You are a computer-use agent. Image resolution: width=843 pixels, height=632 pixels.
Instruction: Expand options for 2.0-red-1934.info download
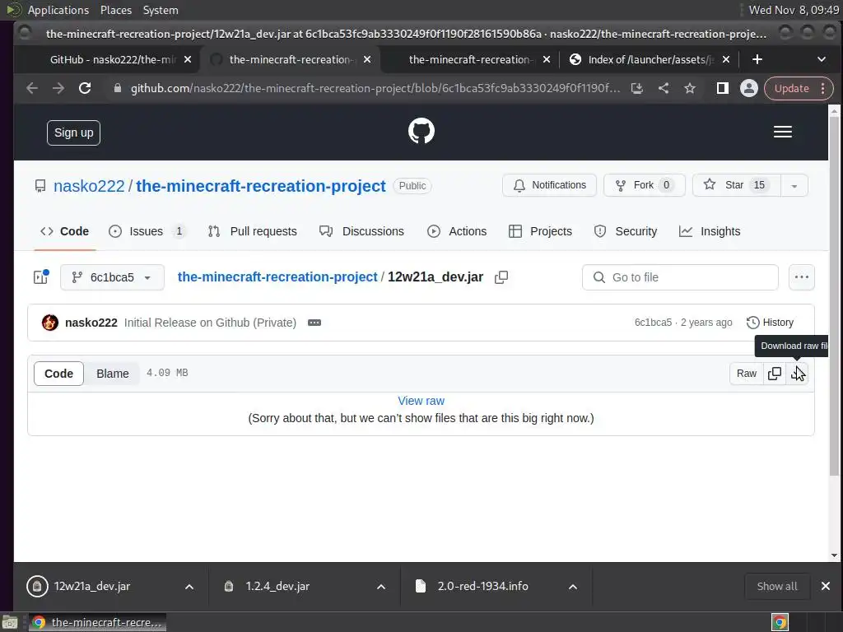(x=573, y=587)
